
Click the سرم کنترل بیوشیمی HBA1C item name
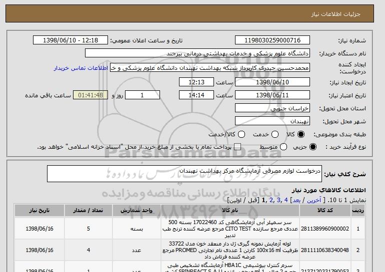[230, 268]
